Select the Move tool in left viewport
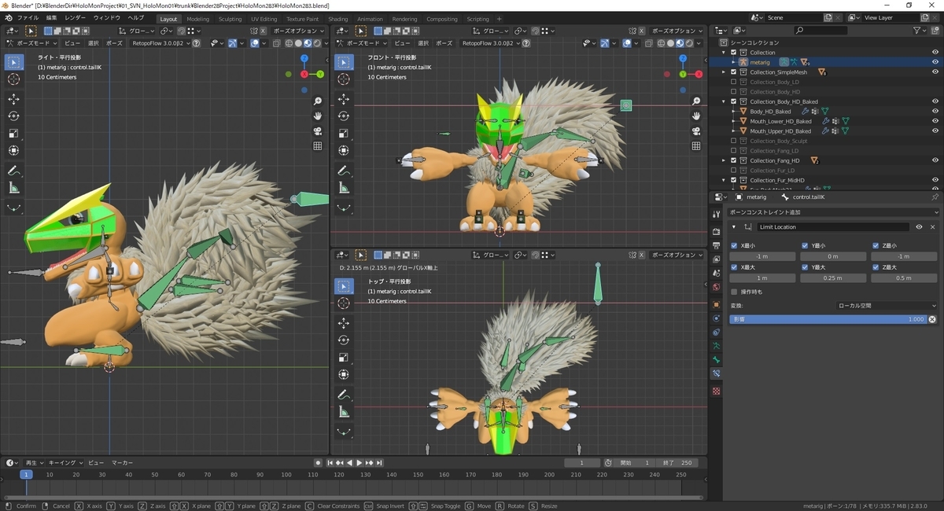 click(x=14, y=99)
